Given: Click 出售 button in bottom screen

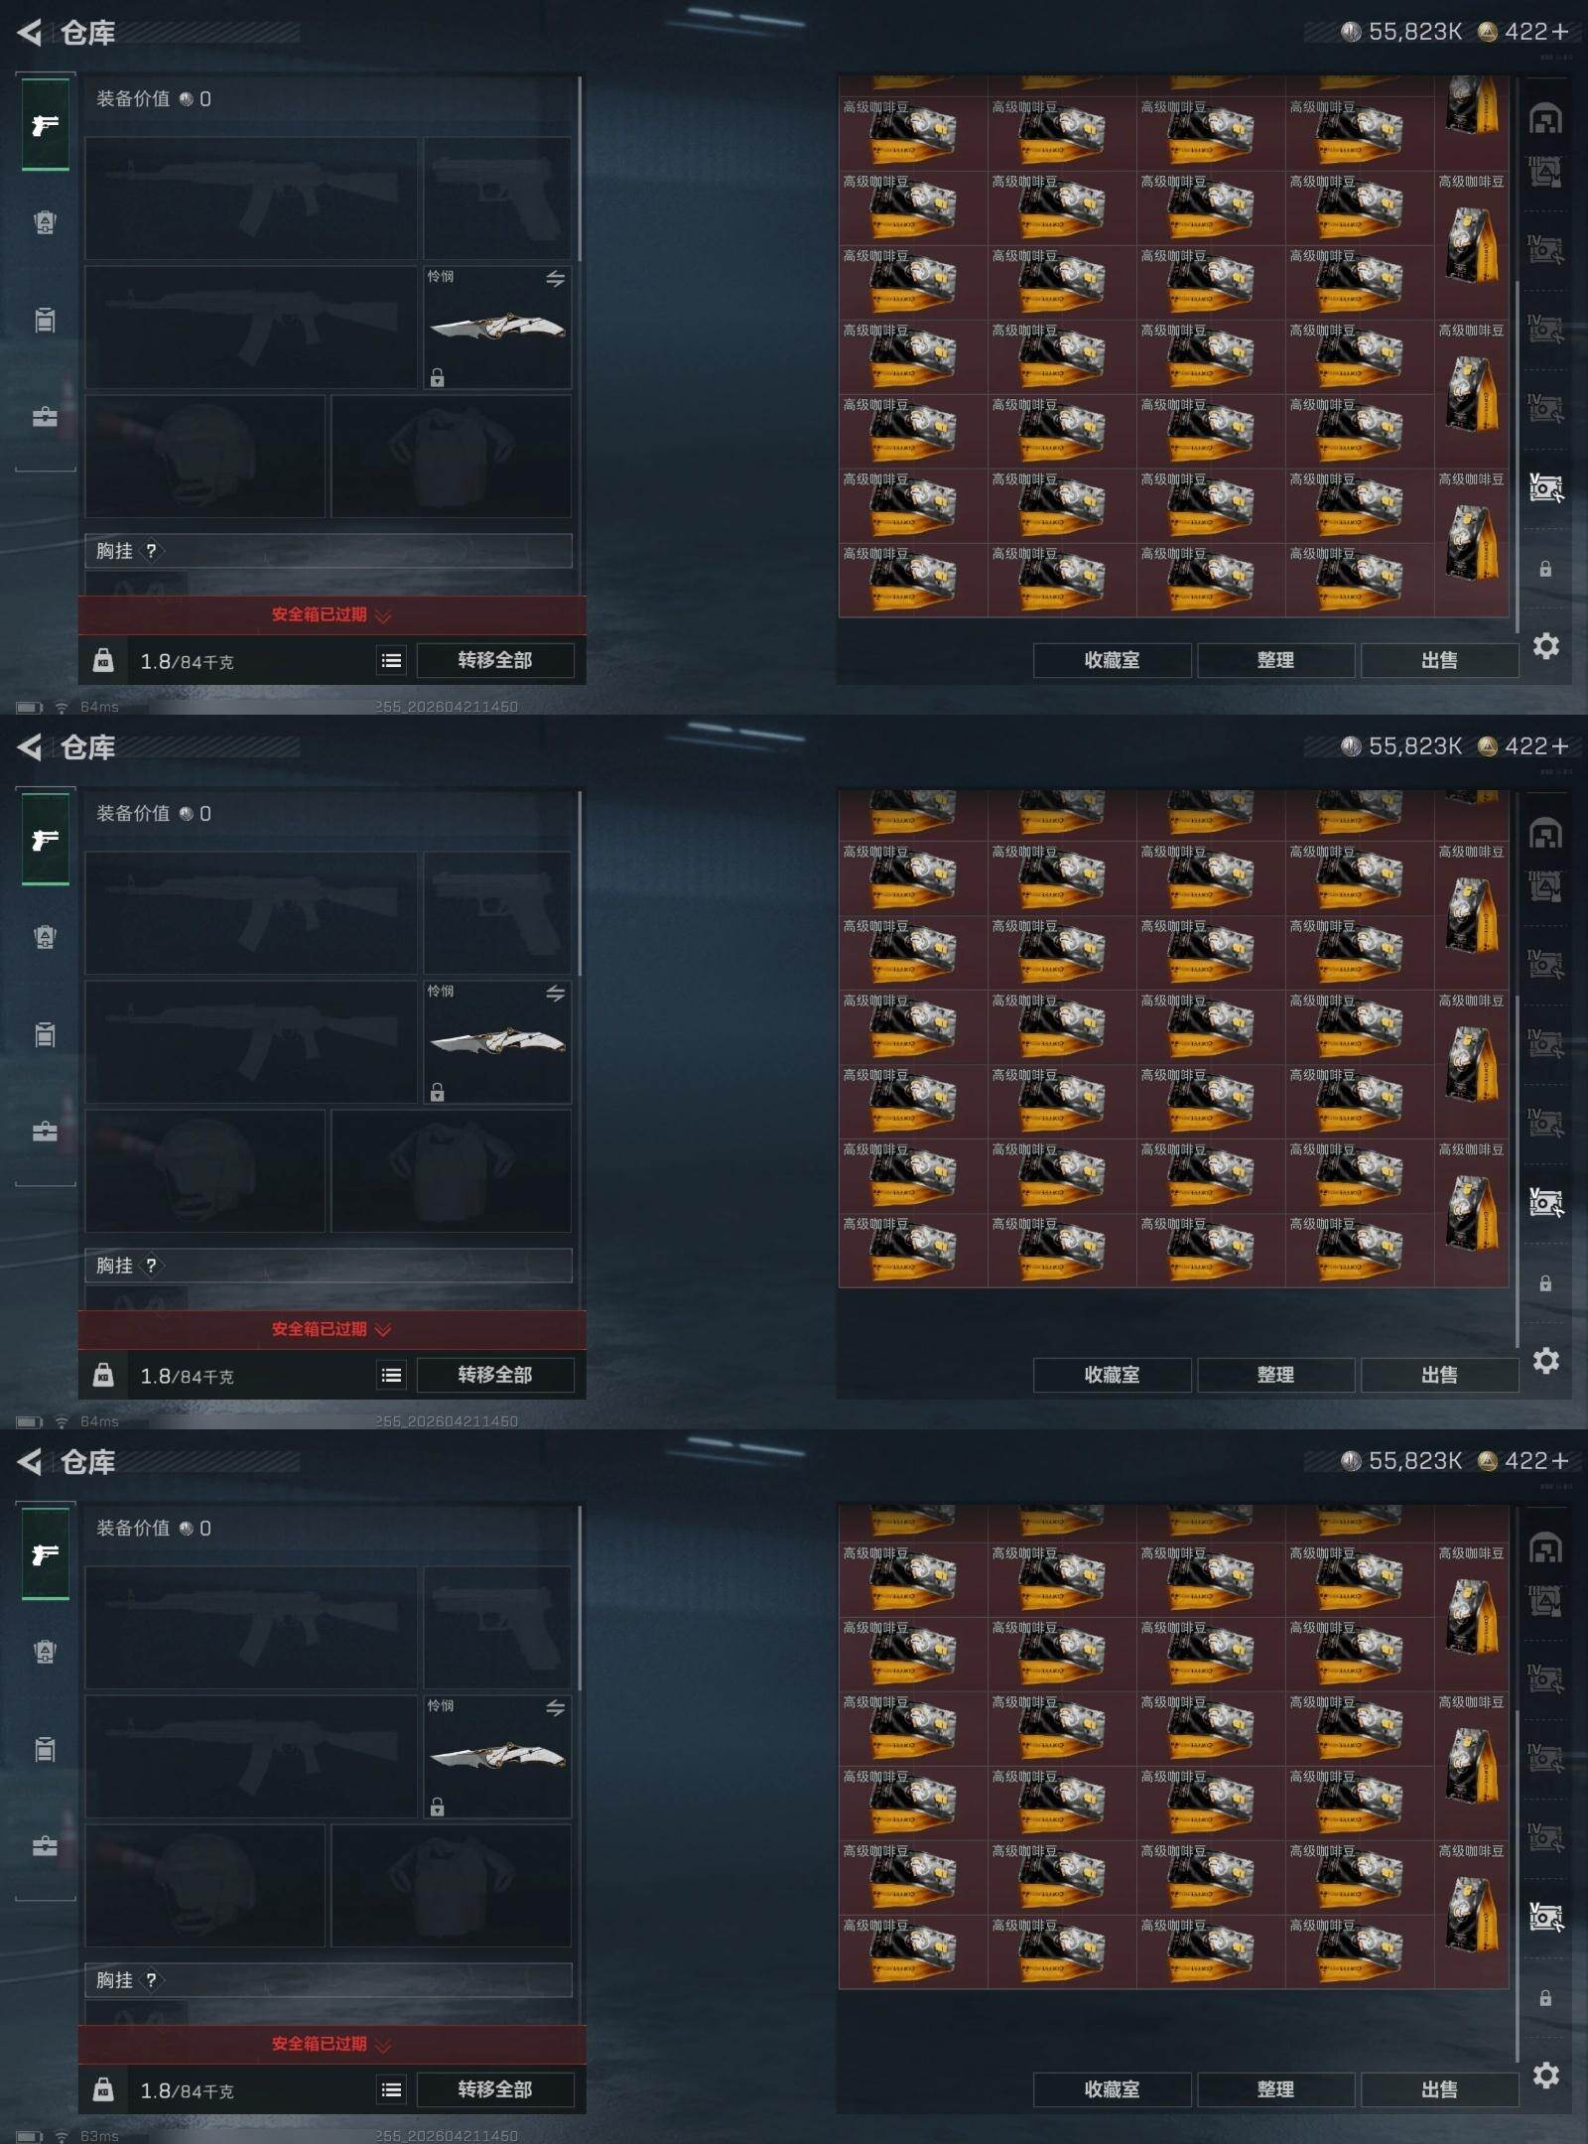Looking at the screenshot, I should pyautogui.click(x=1439, y=2089).
